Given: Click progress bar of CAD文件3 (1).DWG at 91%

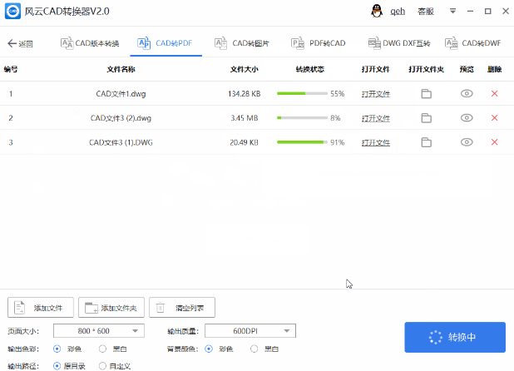Looking at the screenshot, I should point(302,142).
